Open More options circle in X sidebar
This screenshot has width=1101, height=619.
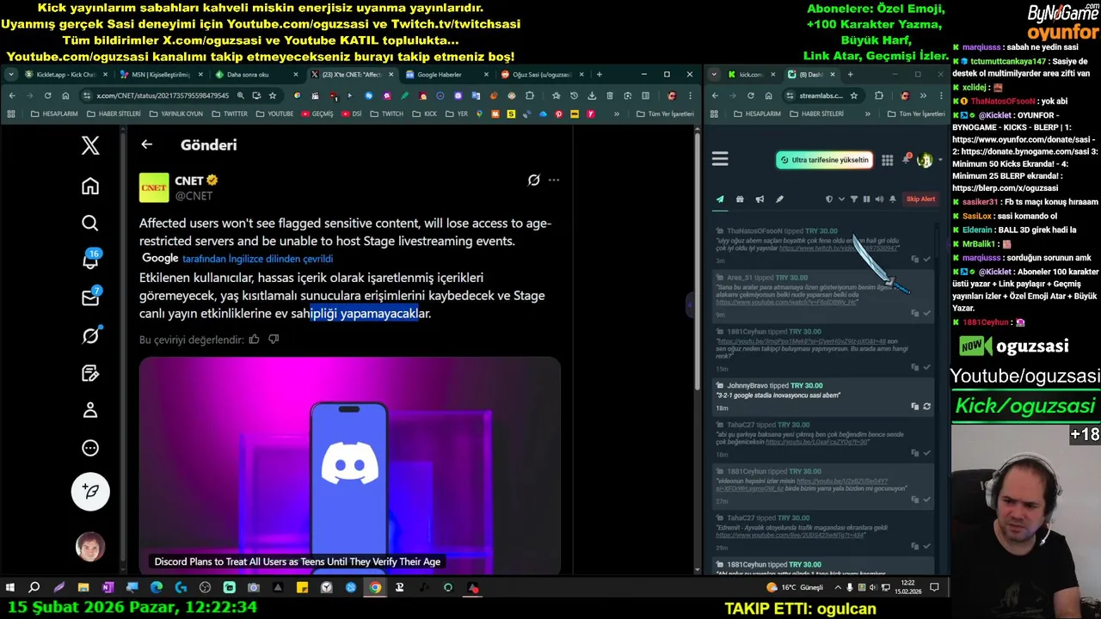click(90, 448)
